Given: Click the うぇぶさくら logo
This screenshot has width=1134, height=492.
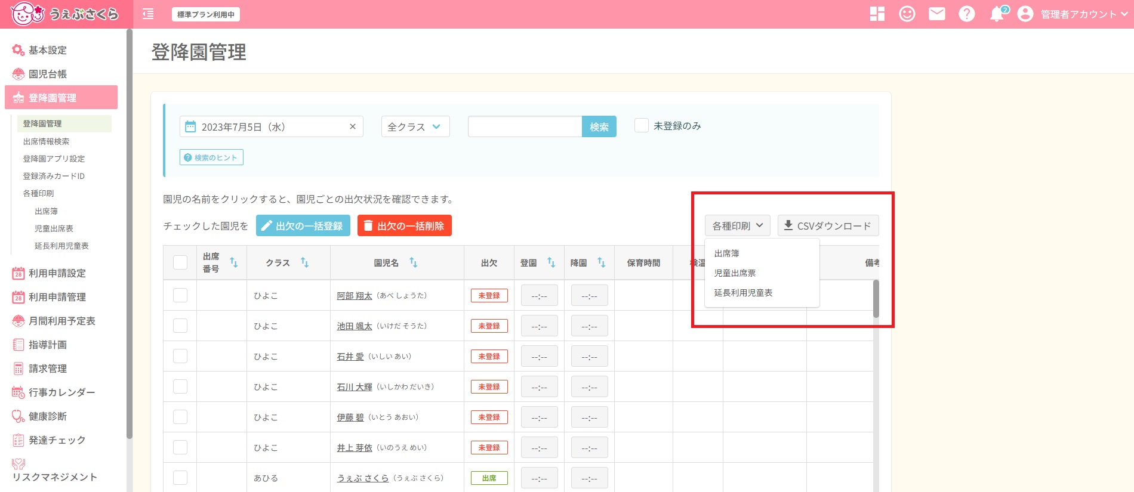Looking at the screenshot, I should tap(64, 14).
